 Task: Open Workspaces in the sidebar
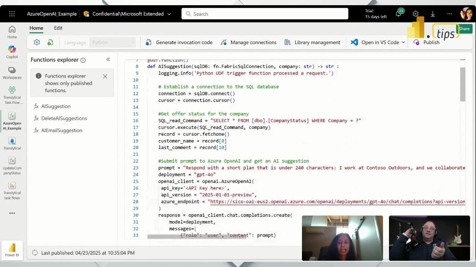(x=12, y=73)
